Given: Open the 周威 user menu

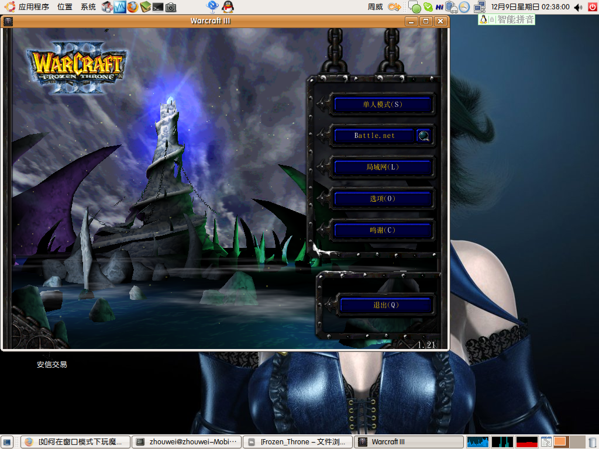Looking at the screenshot, I should (375, 7).
